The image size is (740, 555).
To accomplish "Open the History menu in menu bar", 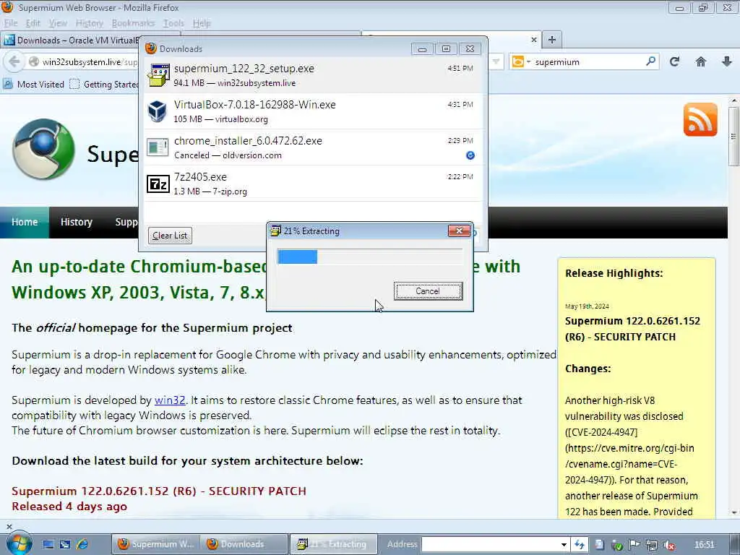I will pos(89,23).
